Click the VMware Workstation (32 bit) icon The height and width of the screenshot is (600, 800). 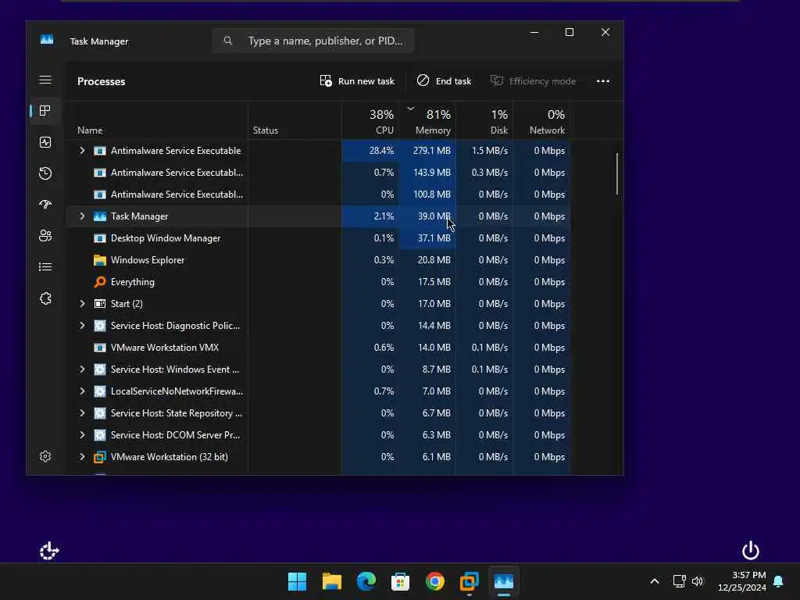[100, 457]
